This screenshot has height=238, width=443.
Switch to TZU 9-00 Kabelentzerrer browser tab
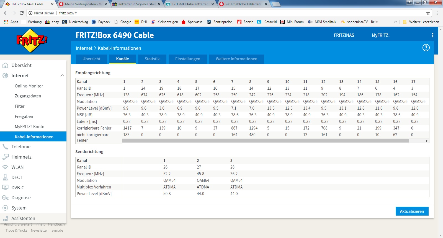(x=190, y=4)
